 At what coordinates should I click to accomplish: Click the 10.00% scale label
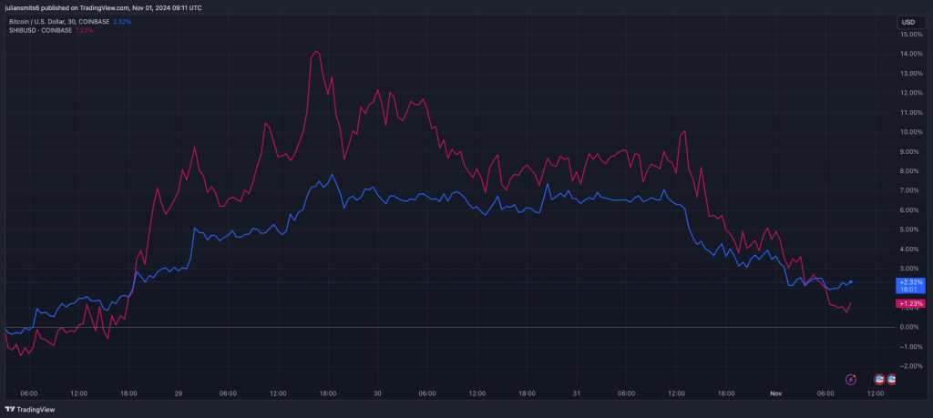coord(912,132)
